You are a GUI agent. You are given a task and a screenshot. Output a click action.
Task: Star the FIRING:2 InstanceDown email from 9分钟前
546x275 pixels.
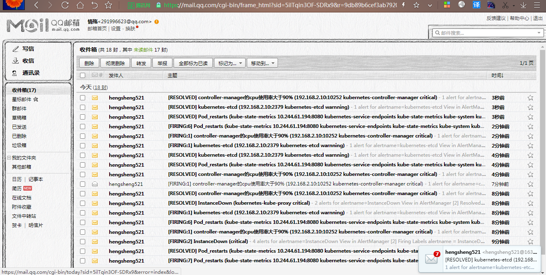[x=530, y=241]
